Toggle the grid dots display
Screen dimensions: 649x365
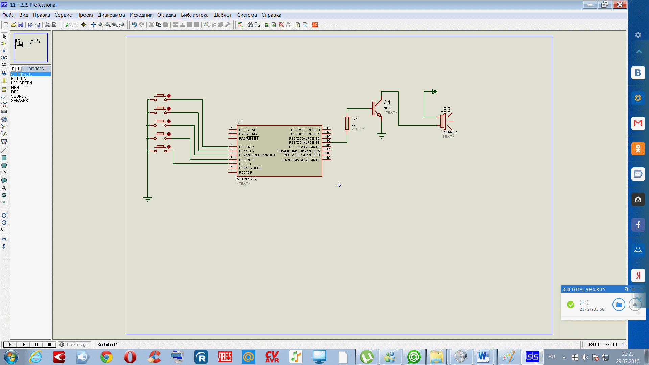(74, 25)
